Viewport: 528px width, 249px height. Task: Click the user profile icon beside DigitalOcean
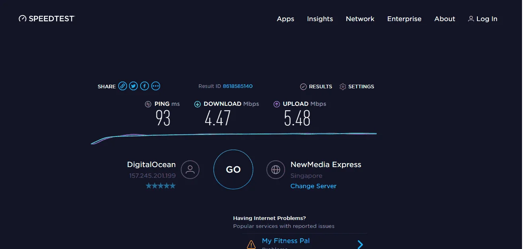190,169
